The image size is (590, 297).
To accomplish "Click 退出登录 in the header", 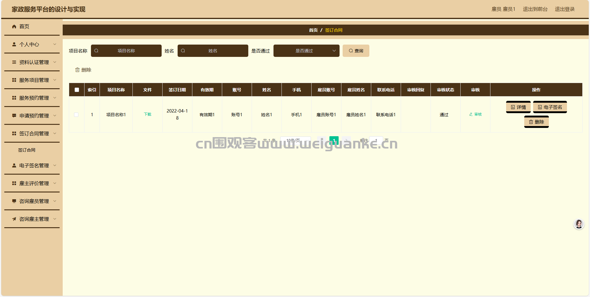I will click(565, 9).
